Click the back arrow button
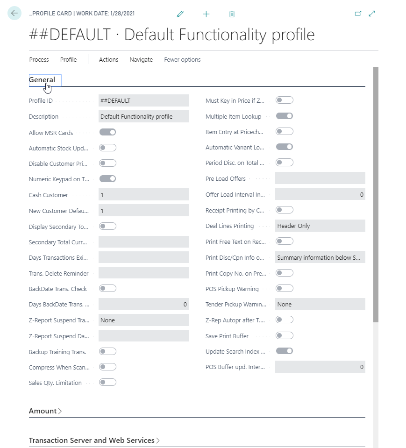The image size is (406, 448). click(14, 13)
